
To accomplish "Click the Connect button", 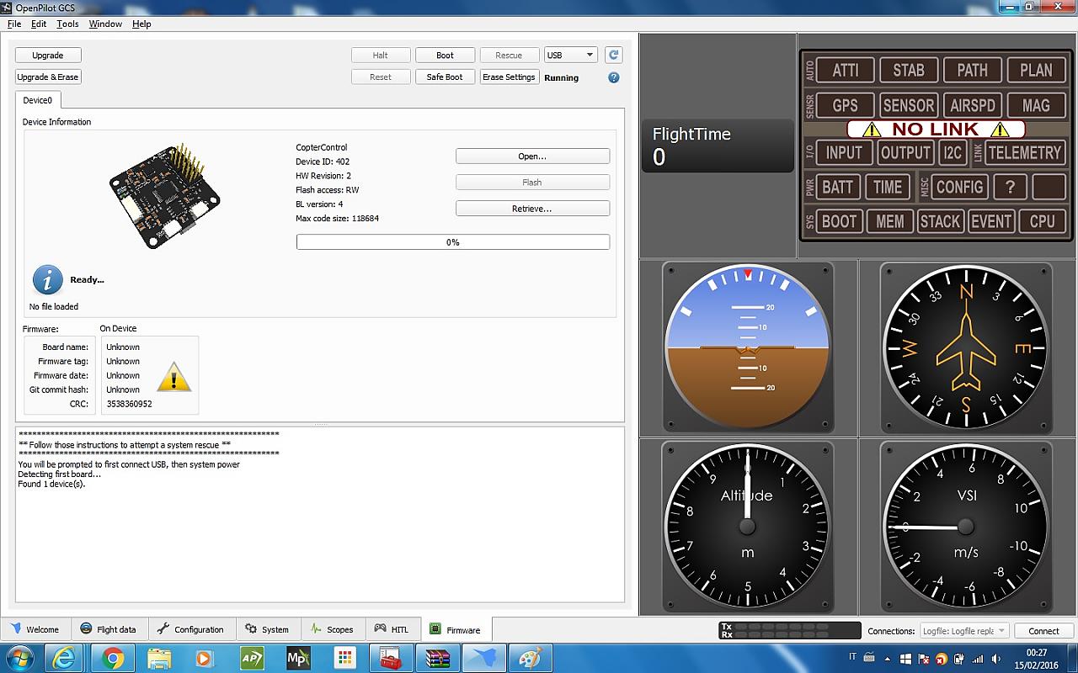I will (x=1043, y=631).
